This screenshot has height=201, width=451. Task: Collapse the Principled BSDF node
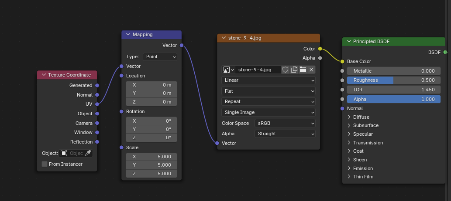[349, 41]
